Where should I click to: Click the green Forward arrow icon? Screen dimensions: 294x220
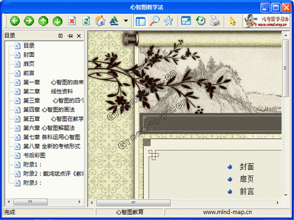(x=29, y=21)
